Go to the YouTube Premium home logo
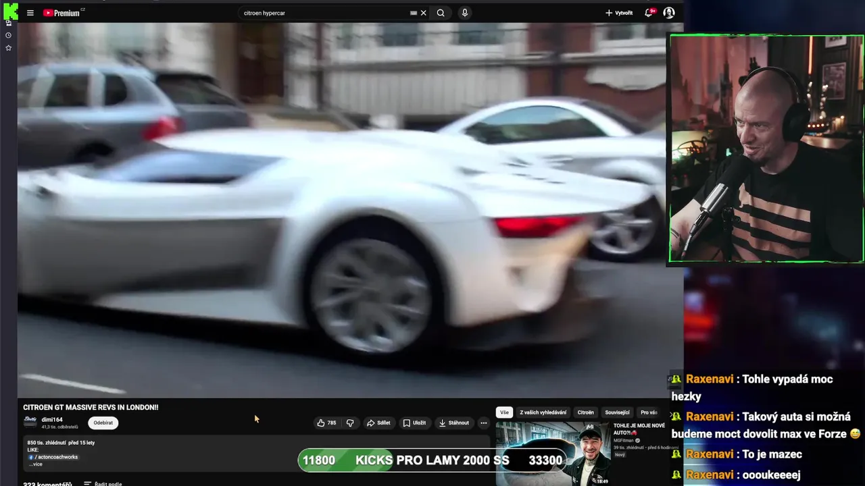The height and width of the screenshot is (486, 865). click(x=61, y=13)
